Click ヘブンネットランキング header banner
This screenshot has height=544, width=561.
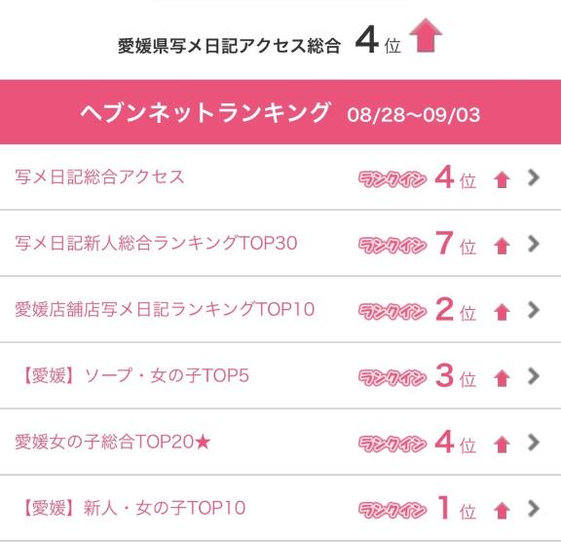click(x=280, y=112)
